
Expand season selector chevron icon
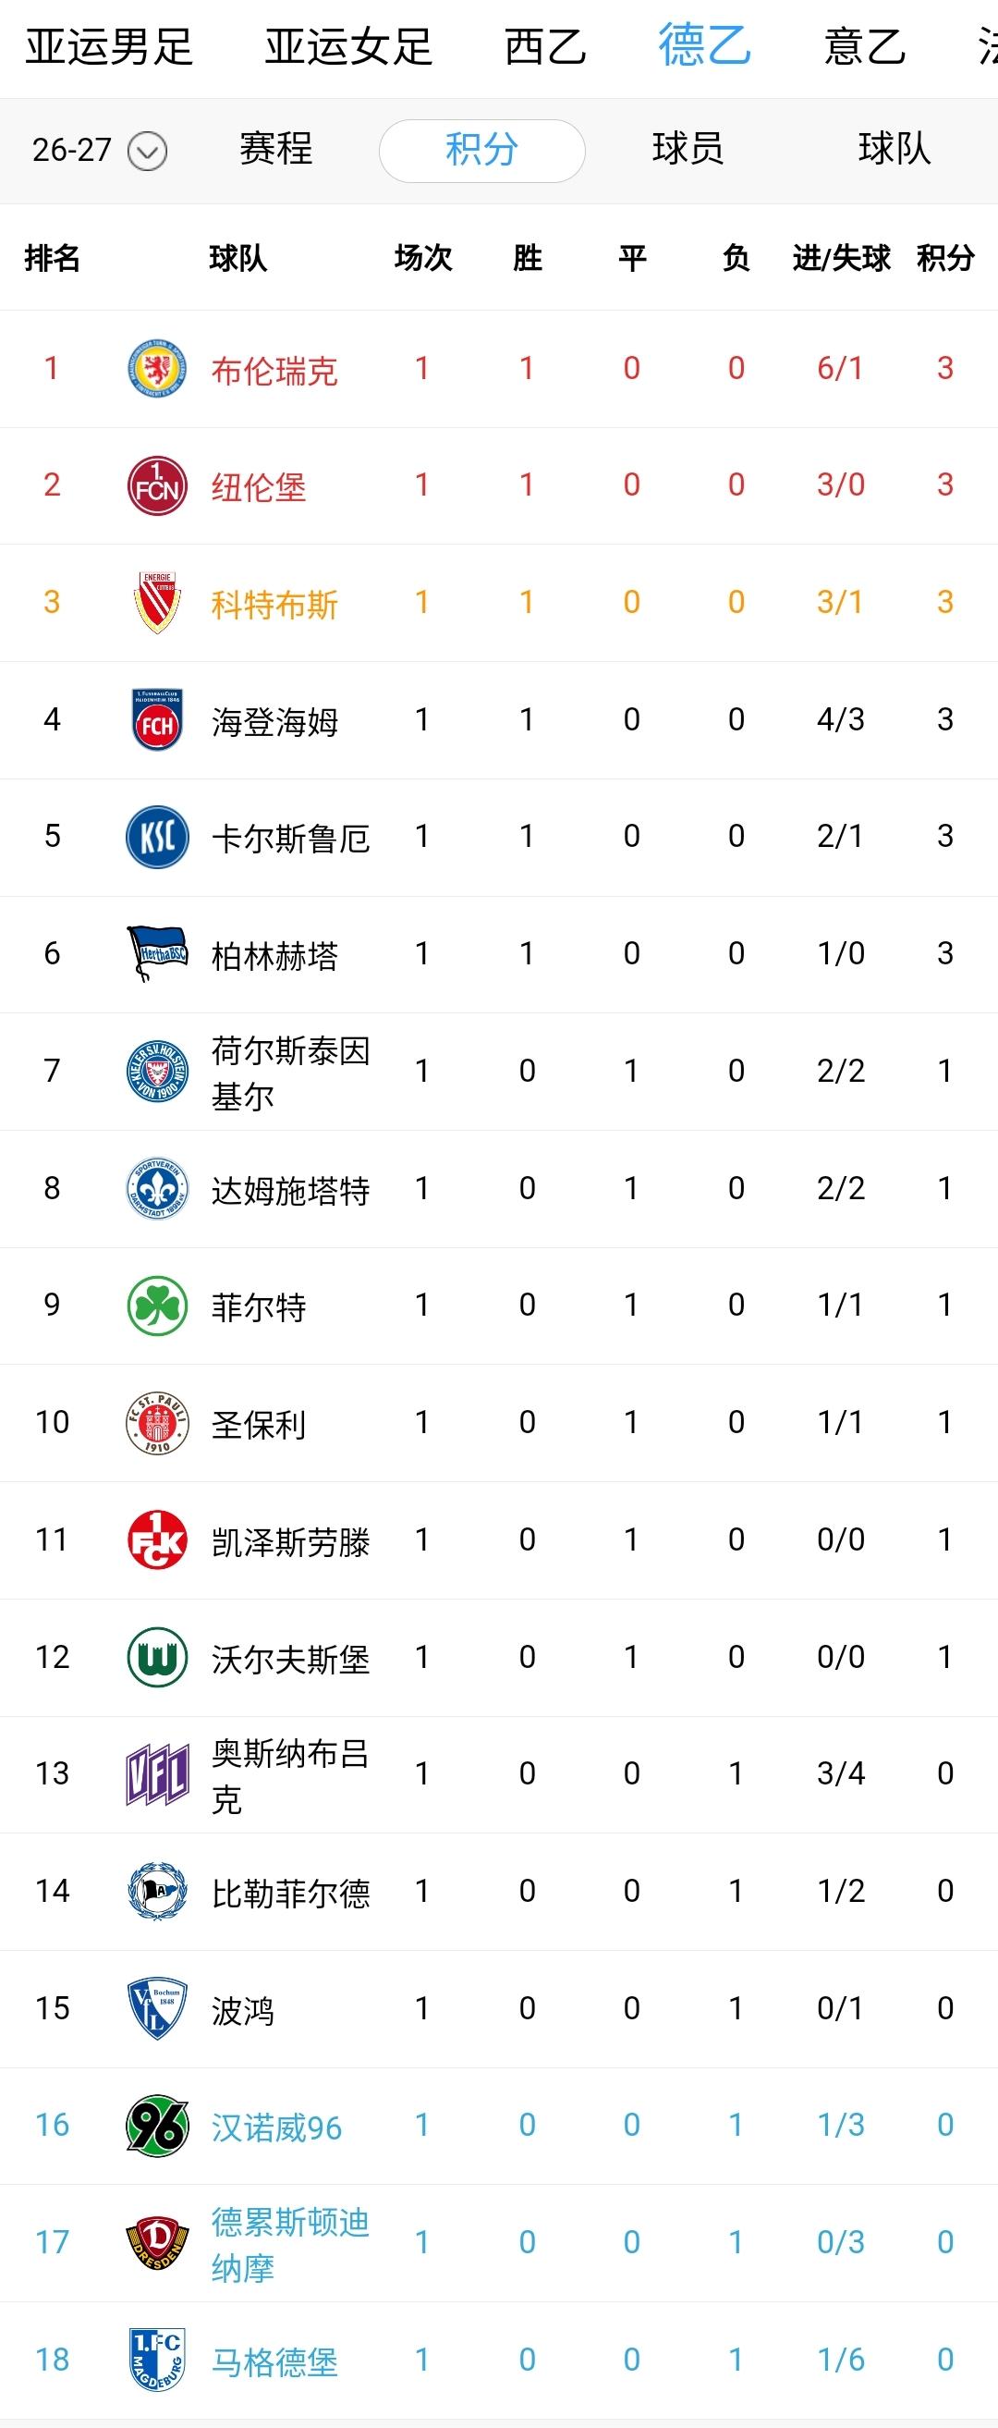(x=147, y=151)
